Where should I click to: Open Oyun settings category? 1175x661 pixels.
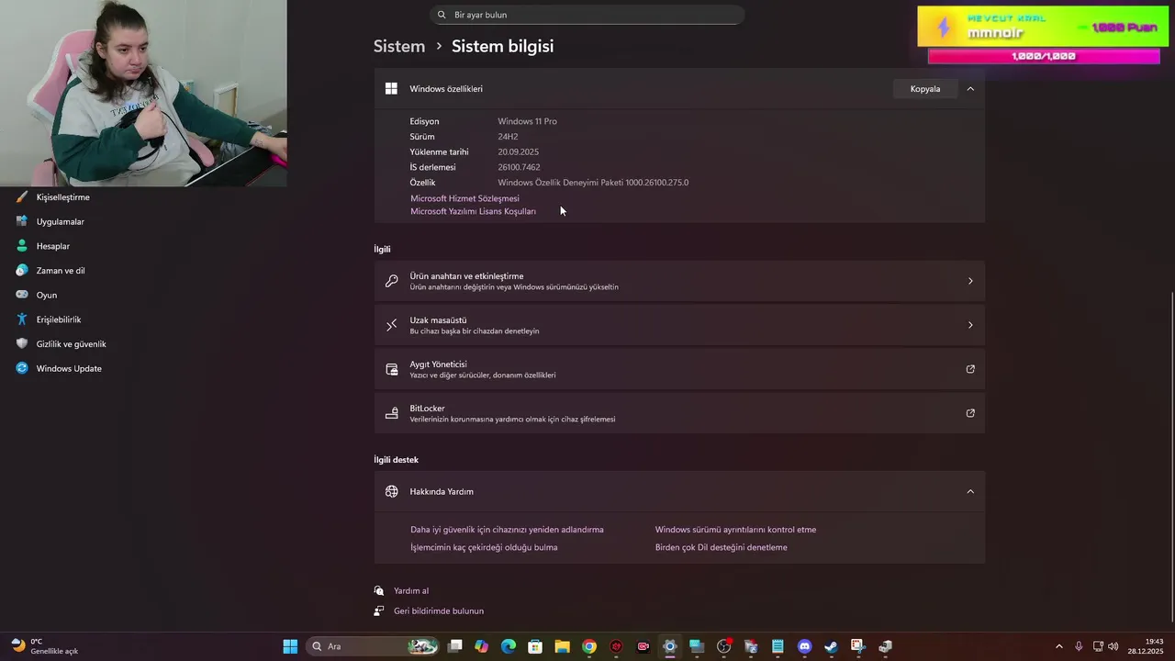[x=46, y=295]
